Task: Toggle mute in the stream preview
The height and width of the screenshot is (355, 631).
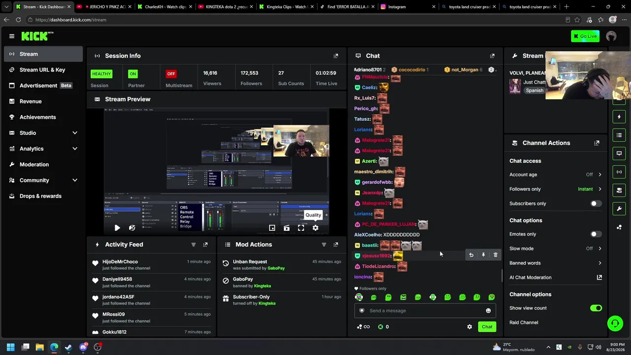Action: pyautogui.click(x=132, y=228)
